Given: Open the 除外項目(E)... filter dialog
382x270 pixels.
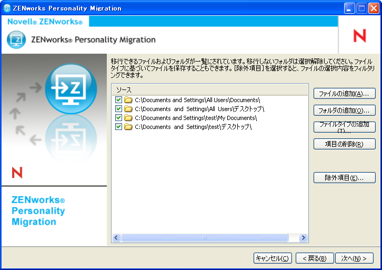Looking at the screenshot, I should coord(344,178).
